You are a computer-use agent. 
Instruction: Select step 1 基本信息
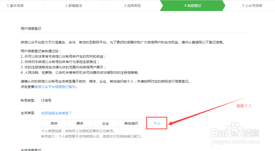[15, 6]
